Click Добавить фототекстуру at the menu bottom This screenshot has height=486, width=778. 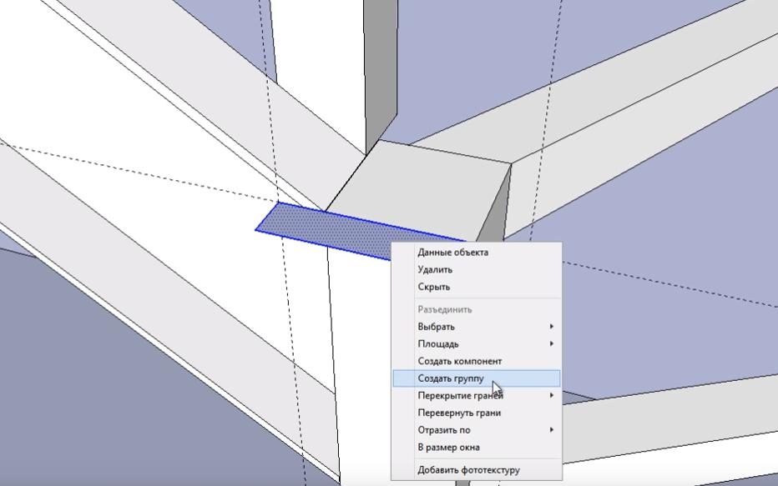[468, 470]
